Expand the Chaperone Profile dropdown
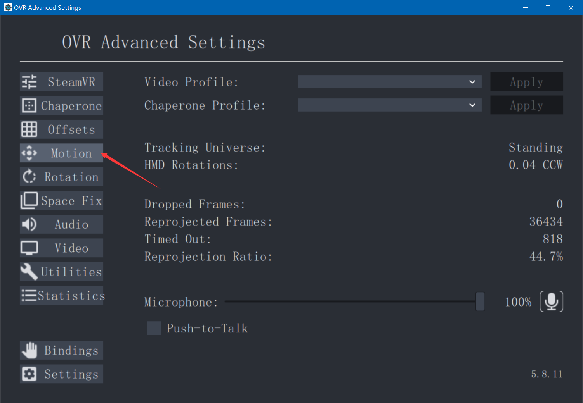This screenshot has height=403, width=583. (x=390, y=105)
